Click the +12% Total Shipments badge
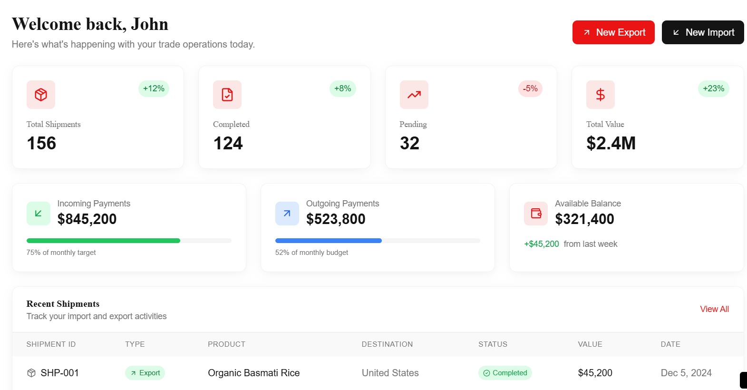The height and width of the screenshot is (390, 747). click(154, 88)
